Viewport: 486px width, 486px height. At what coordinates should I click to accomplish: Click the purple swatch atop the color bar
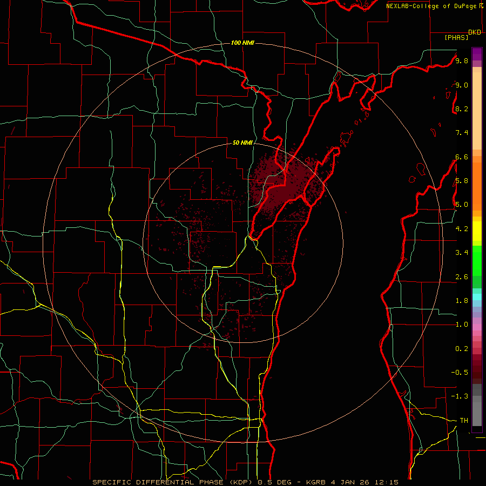(x=477, y=54)
